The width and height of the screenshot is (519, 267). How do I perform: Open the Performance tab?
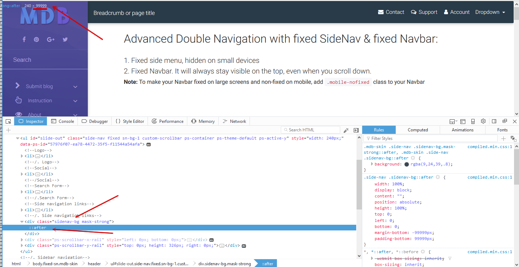coord(167,121)
